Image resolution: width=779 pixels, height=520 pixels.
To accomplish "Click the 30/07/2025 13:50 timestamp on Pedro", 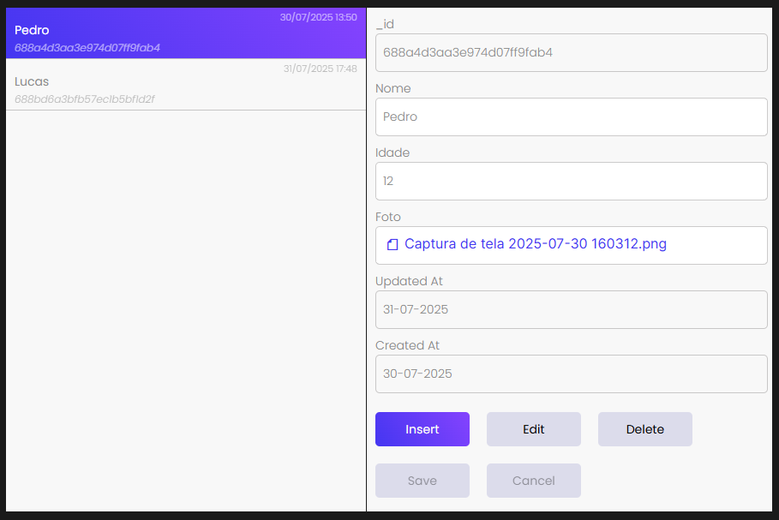I will (x=318, y=17).
